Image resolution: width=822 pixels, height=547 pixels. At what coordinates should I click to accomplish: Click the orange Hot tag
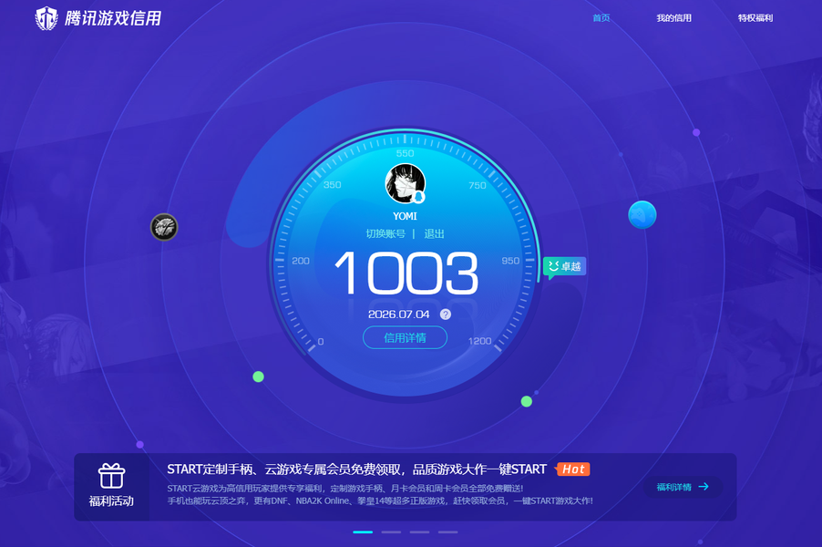[x=573, y=469]
